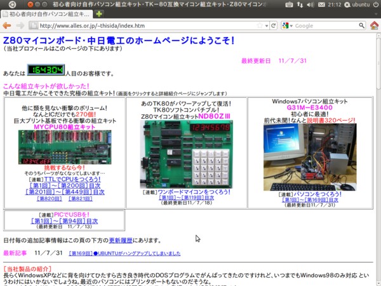381x286 pixels.
Task: Click the Google search input field
Action: [326, 25]
